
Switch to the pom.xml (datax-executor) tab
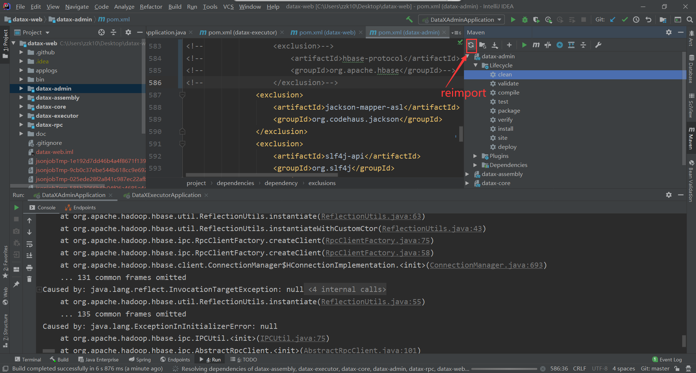pos(242,32)
